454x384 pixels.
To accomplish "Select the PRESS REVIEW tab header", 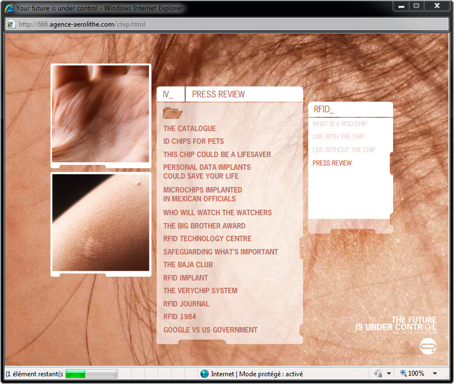I will [x=218, y=95].
